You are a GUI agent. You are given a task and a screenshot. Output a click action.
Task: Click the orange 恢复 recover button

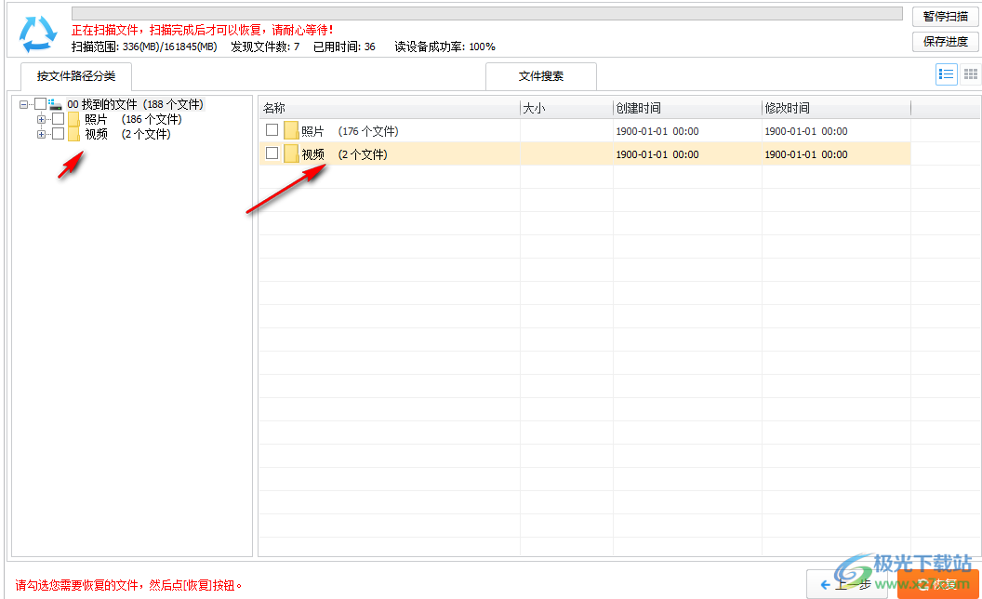[939, 585]
